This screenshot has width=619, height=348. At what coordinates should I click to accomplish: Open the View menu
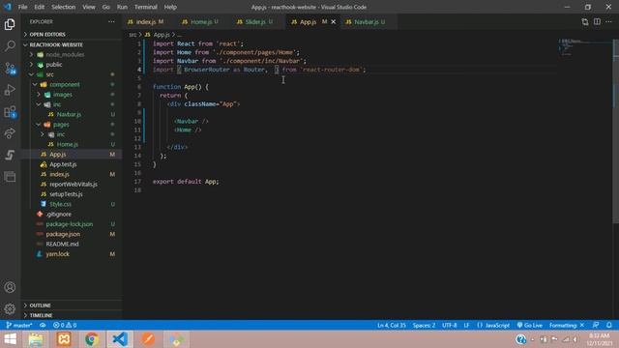88,7
